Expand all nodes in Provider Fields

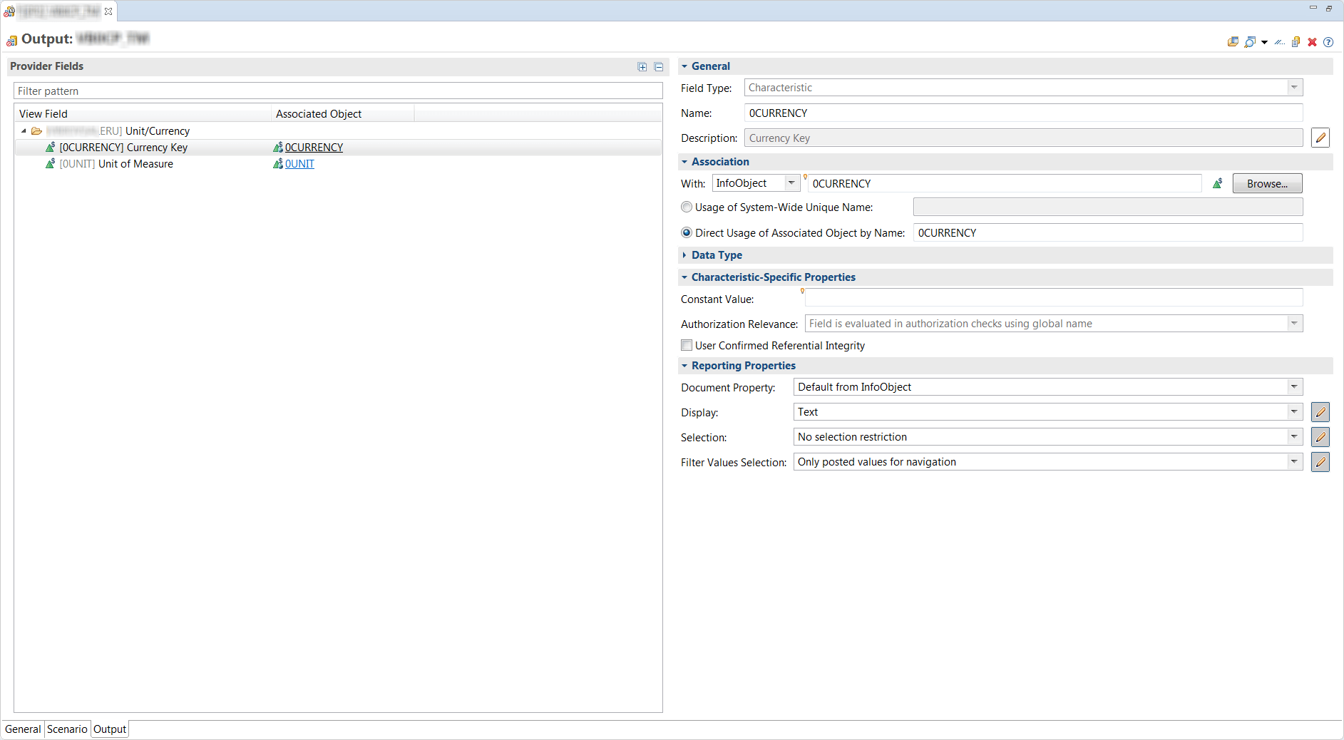[642, 66]
